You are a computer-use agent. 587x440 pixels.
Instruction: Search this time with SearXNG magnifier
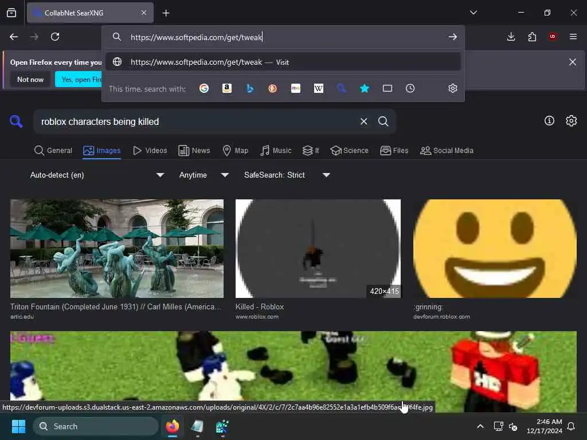coord(342,88)
